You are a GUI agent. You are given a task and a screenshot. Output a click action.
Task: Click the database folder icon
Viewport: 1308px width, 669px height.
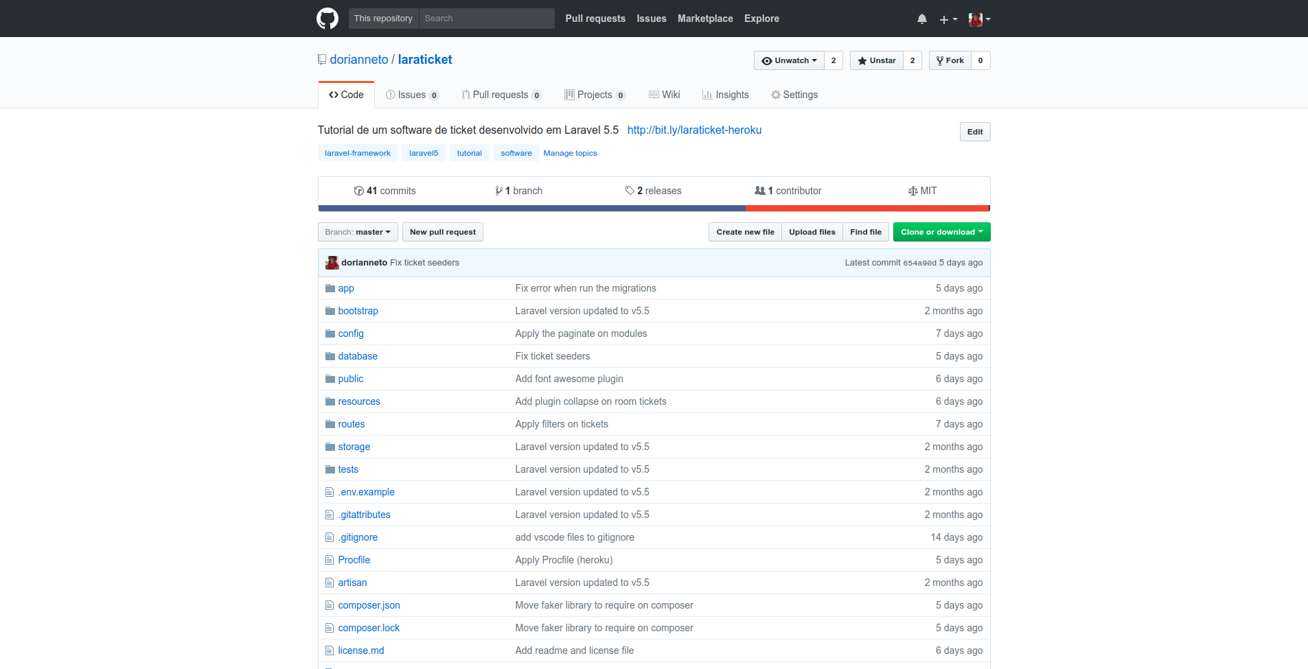point(330,356)
